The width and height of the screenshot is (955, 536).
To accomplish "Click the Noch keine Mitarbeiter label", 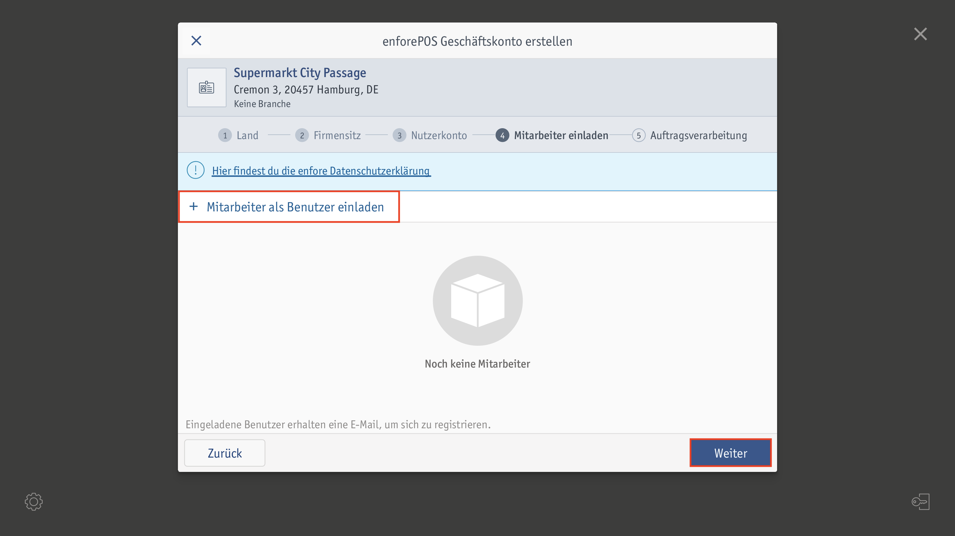I will point(477,364).
